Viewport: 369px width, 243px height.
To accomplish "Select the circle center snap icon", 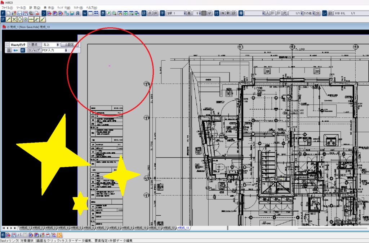I will point(26,19).
